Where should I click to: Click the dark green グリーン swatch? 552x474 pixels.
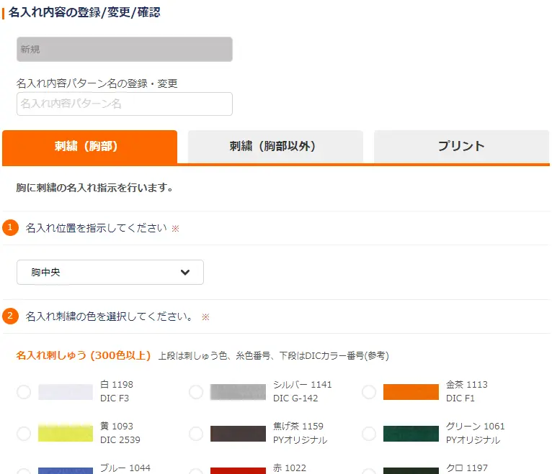(x=411, y=434)
